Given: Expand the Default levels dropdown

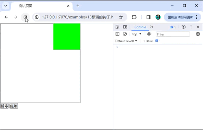Looking at the screenshot, I should pyautogui.click(x=126, y=41).
